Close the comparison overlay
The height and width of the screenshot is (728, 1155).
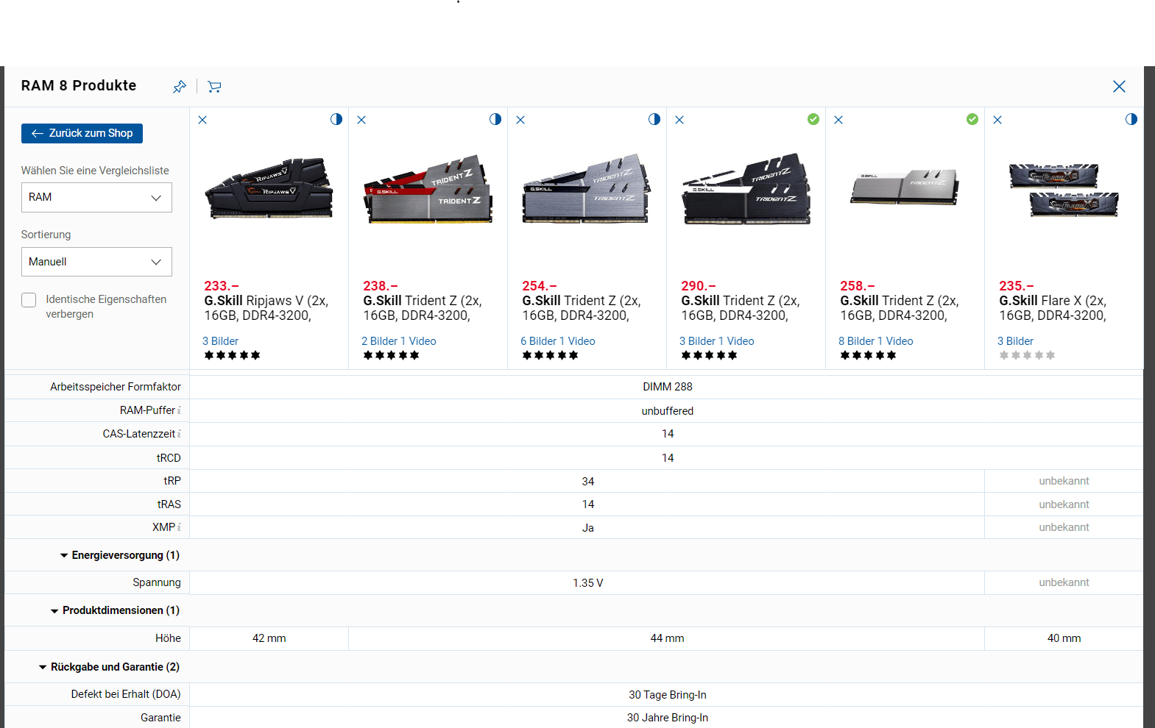1119,87
